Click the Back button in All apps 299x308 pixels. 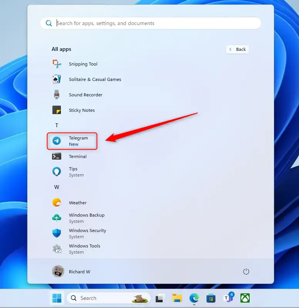[238, 49]
